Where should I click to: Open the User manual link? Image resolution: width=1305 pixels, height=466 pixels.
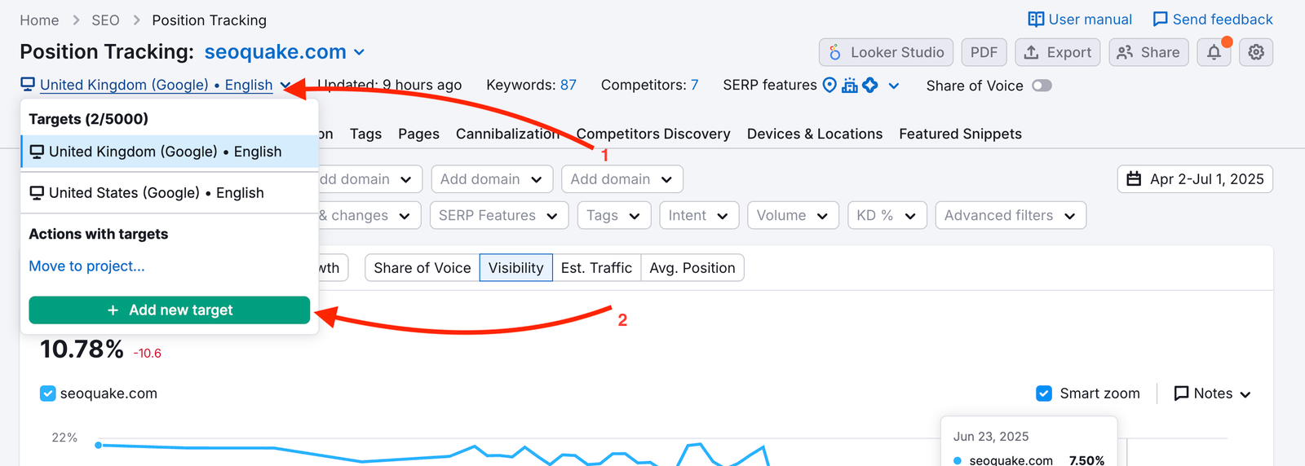pos(1080,20)
